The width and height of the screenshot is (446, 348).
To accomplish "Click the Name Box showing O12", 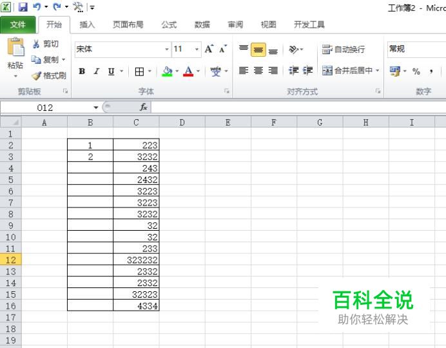I will click(46, 108).
